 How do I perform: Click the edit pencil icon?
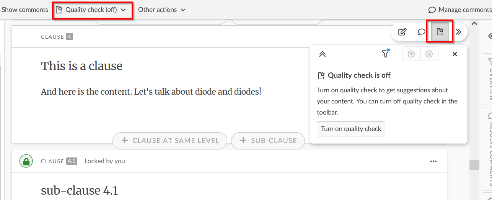pyautogui.click(x=402, y=32)
